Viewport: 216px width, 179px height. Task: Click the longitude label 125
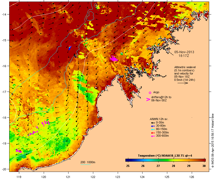(x=167, y=177)
